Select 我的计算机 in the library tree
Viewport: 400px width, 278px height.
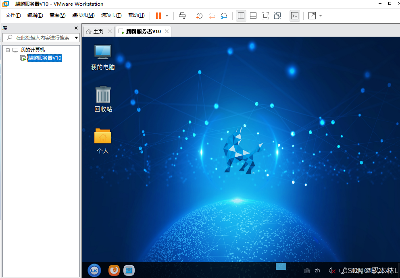[x=32, y=50]
